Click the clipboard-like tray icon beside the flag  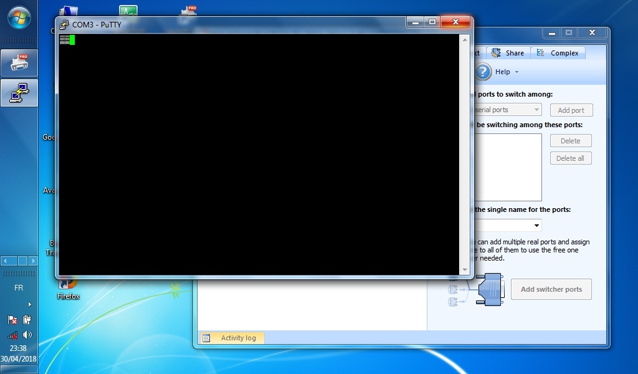(27, 320)
